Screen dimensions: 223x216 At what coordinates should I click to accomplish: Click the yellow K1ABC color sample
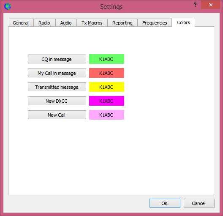[106, 87]
